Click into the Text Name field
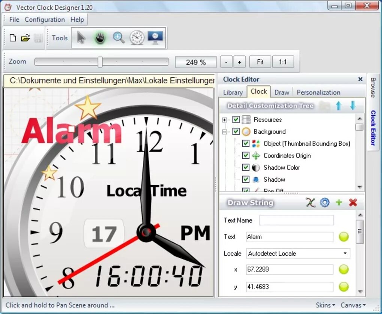 (297, 220)
